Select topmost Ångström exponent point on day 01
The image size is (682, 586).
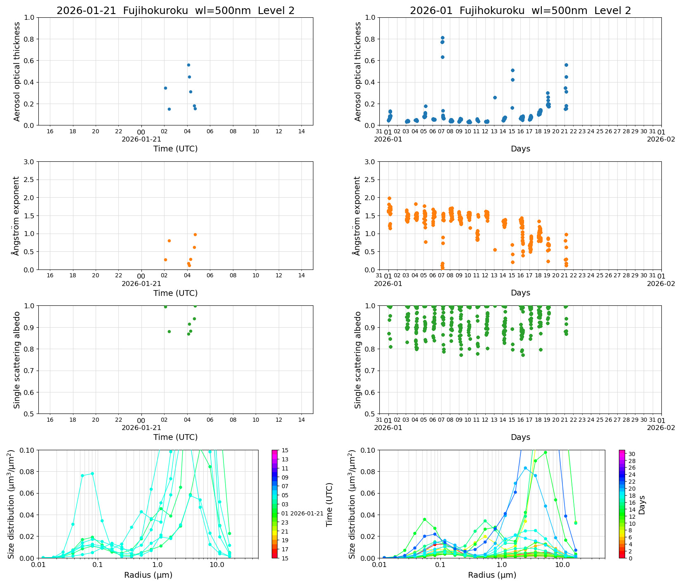(x=389, y=198)
